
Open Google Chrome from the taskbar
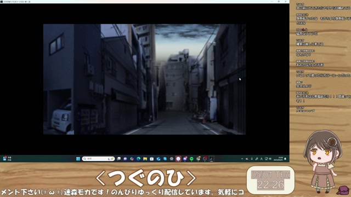pyautogui.click(x=199, y=159)
